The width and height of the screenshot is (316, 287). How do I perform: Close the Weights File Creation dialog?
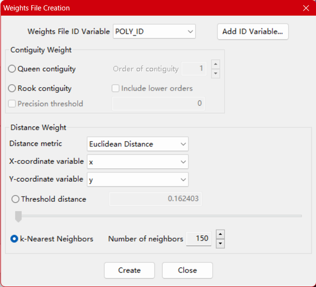(306, 8)
